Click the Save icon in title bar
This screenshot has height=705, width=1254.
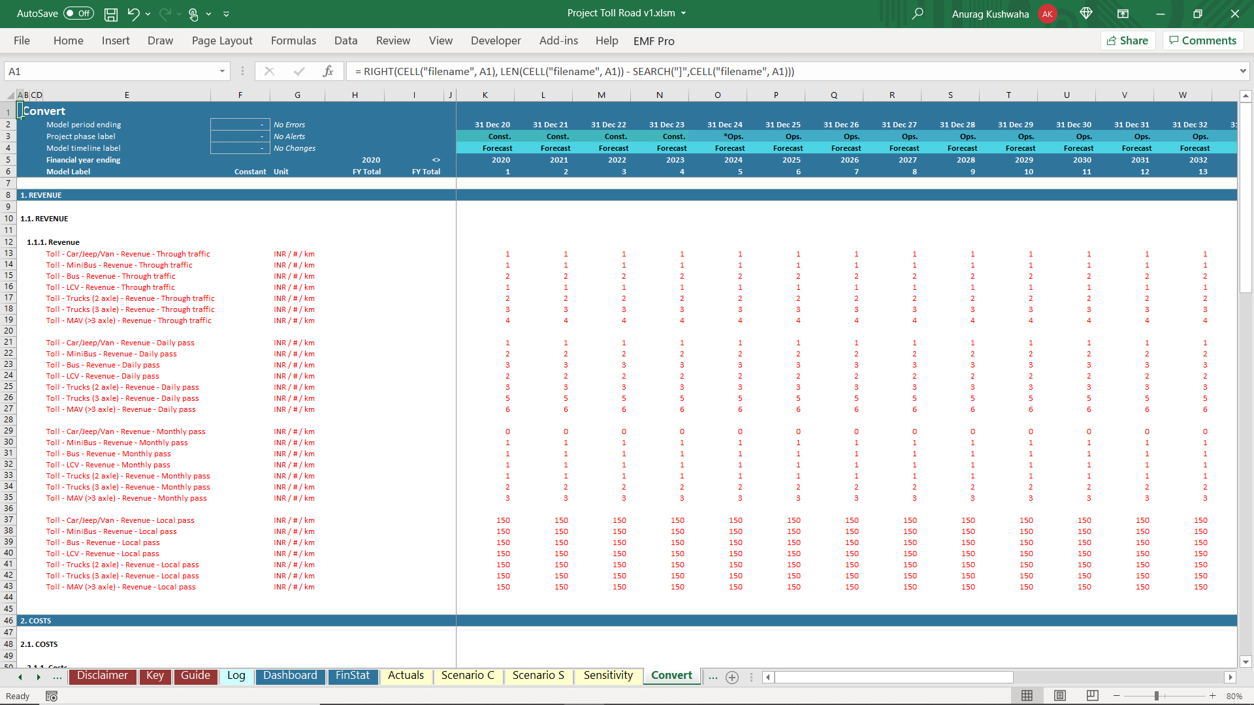tap(111, 14)
